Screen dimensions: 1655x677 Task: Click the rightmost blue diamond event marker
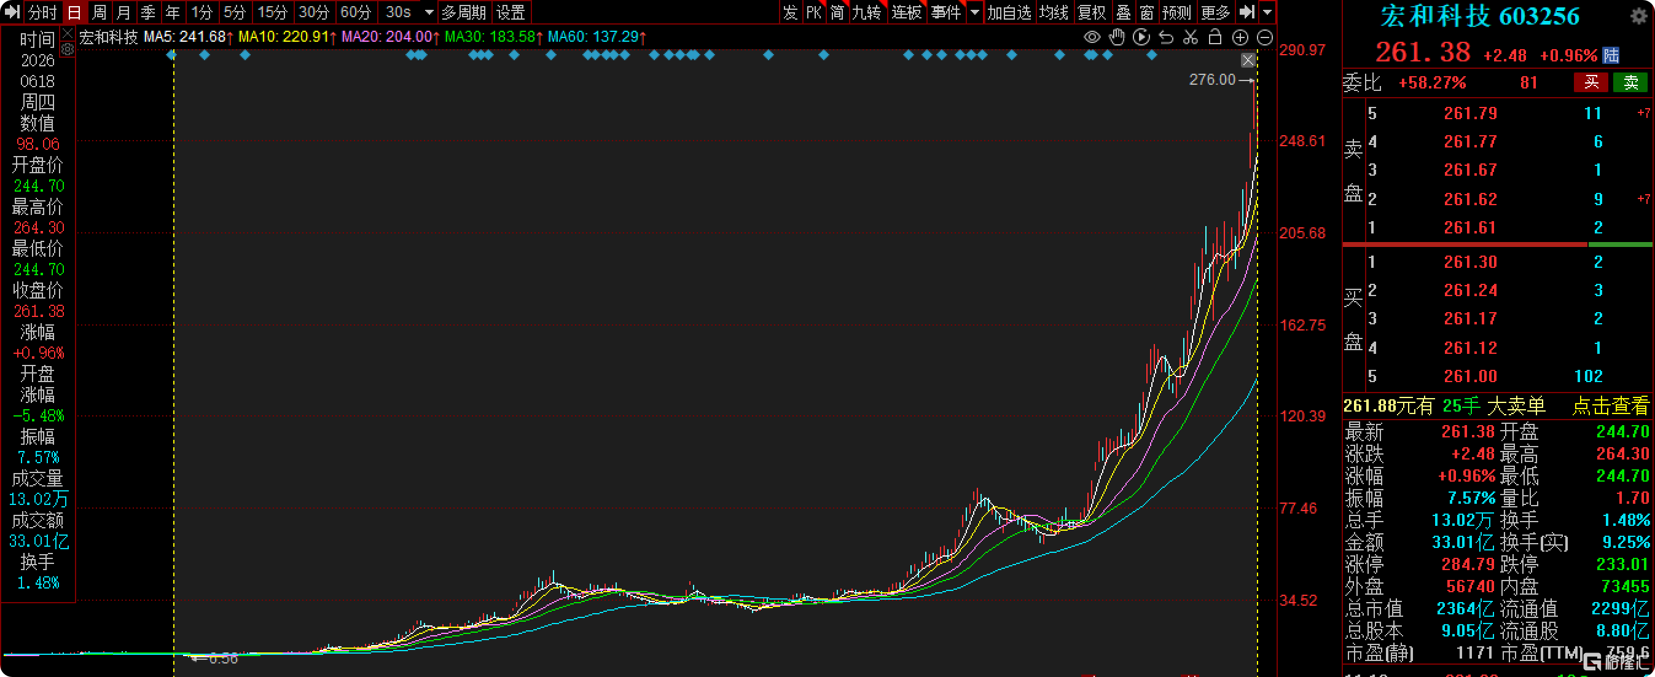[x=1151, y=55]
